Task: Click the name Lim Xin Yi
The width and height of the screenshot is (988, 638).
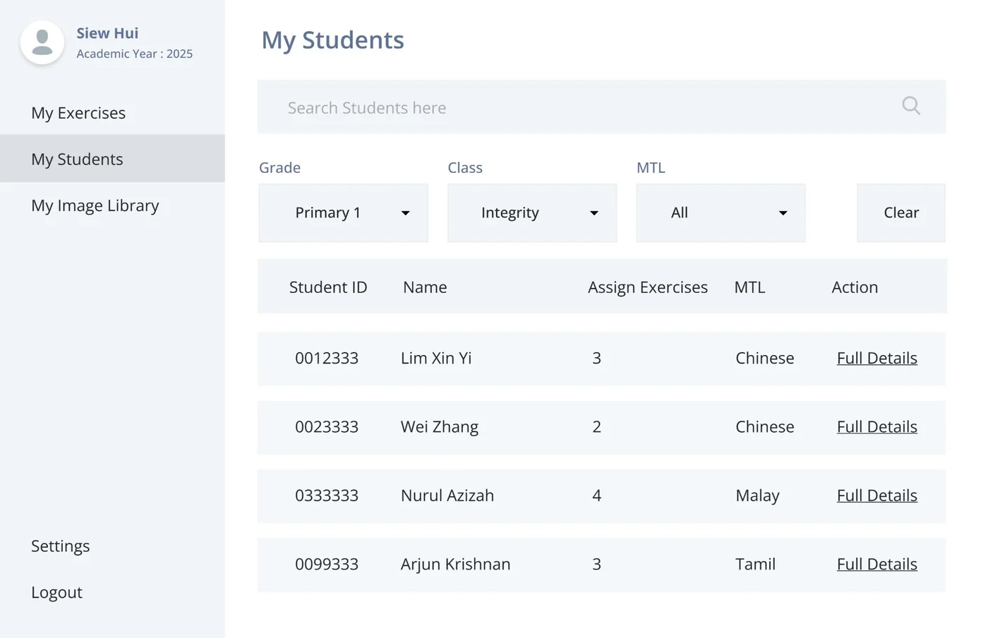Action: click(x=436, y=358)
